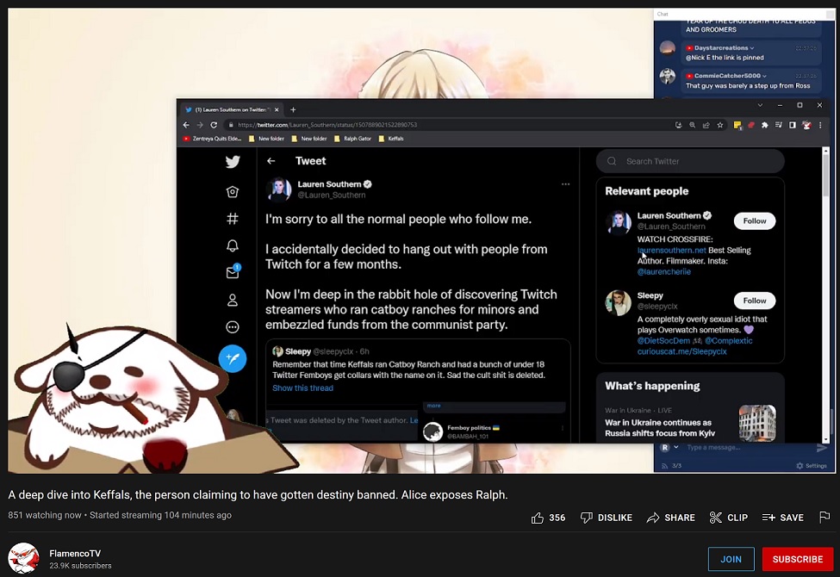Viewport: 840px width, 577px height.
Task: Click Show this thread link
Action: coord(302,388)
